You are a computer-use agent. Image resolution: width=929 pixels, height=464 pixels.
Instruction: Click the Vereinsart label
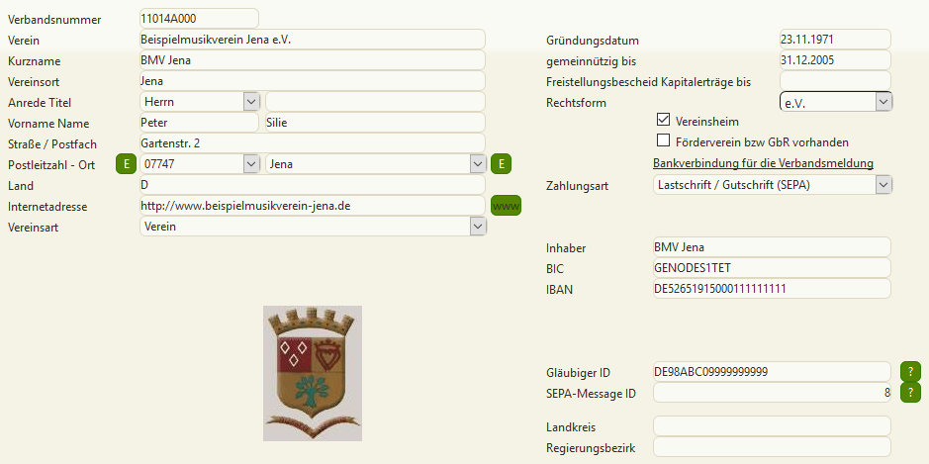[x=34, y=227]
